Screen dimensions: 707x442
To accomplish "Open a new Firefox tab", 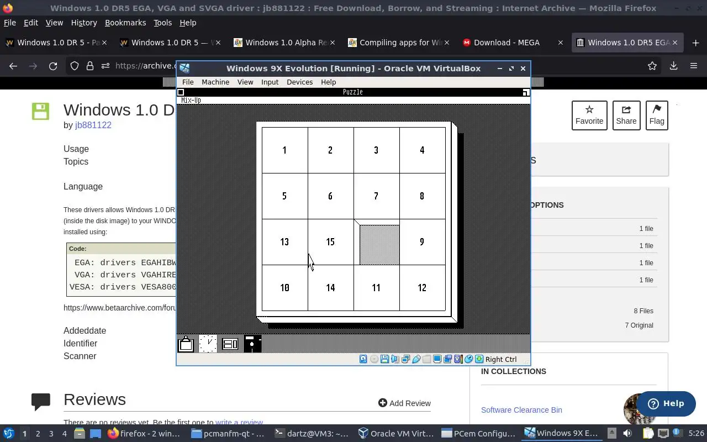I will [695, 43].
